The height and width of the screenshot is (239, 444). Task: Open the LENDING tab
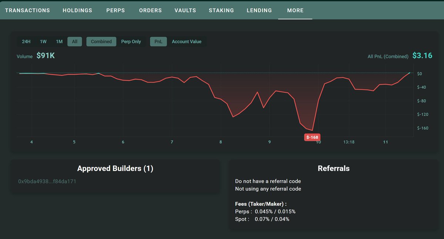coord(259,10)
